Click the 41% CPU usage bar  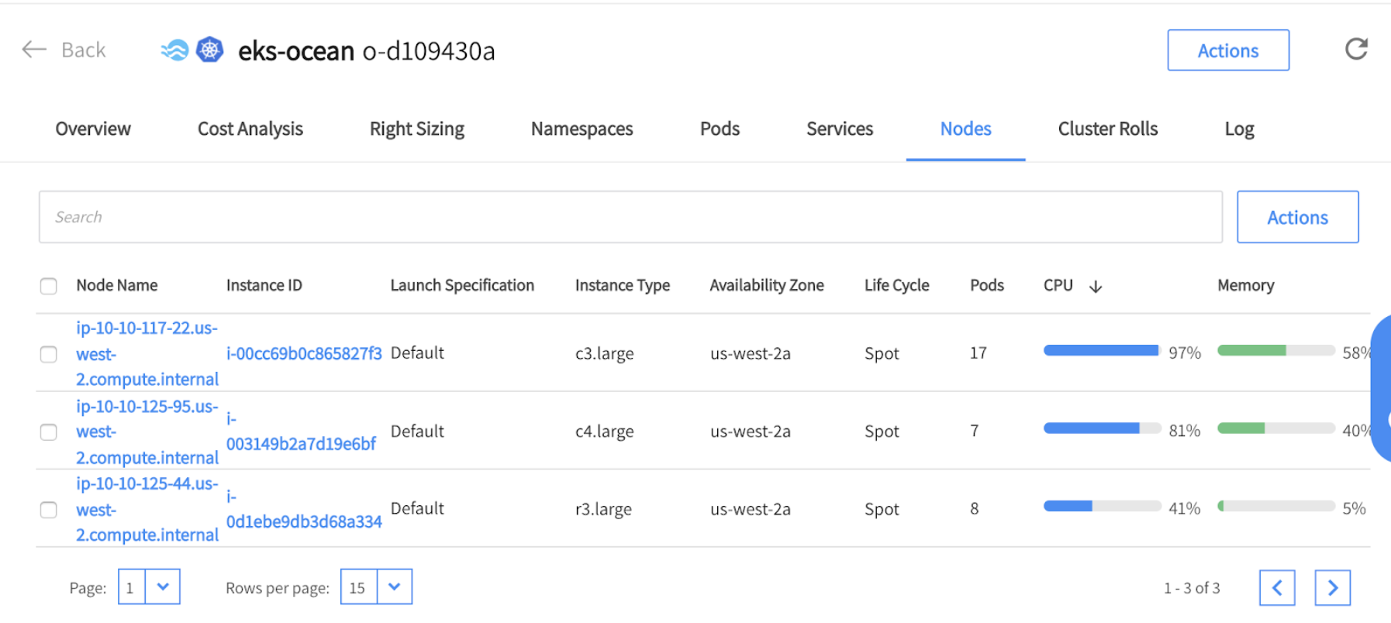point(1102,506)
